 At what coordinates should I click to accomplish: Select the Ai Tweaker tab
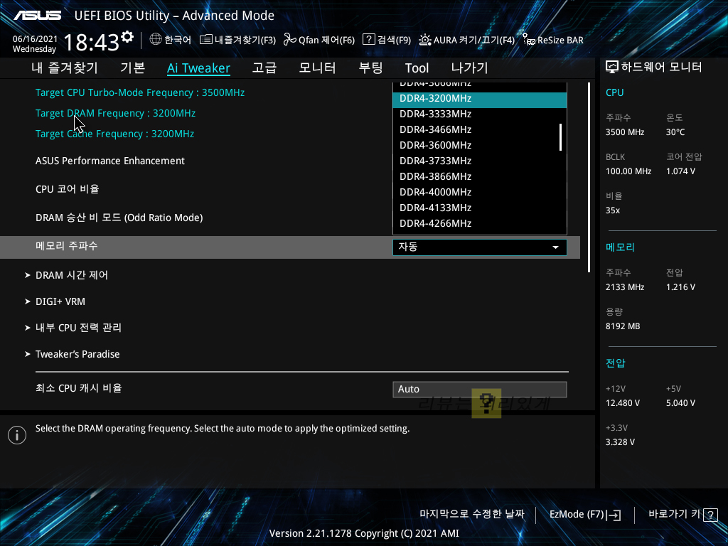[198, 68]
